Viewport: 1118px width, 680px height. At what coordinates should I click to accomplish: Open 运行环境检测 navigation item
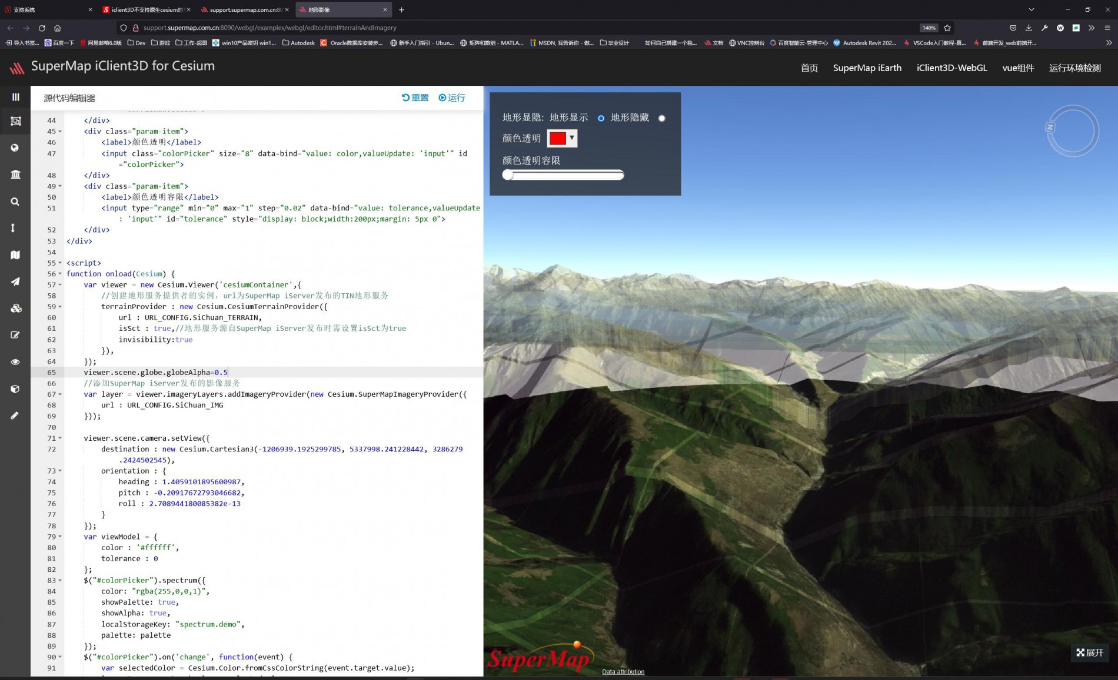[x=1074, y=68]
